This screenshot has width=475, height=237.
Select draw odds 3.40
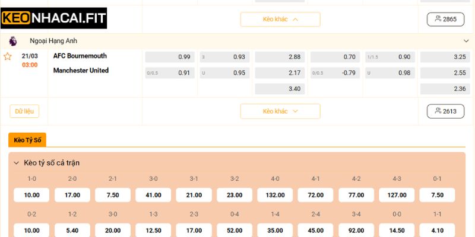point(280,89)
